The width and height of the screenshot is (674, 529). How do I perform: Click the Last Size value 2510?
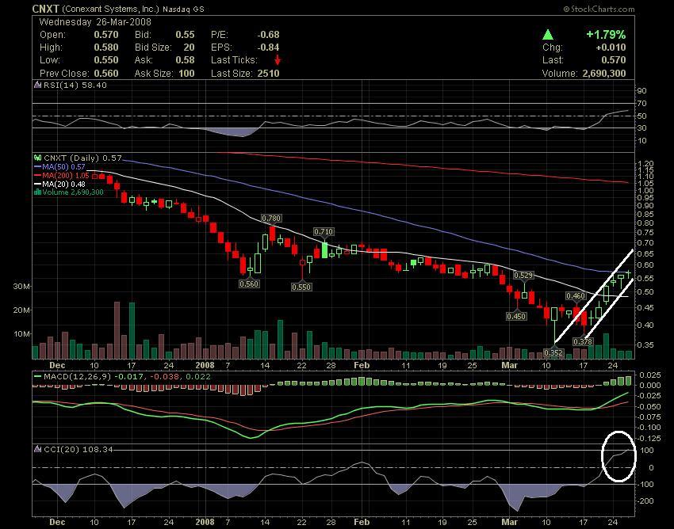[x=268, y=74]
